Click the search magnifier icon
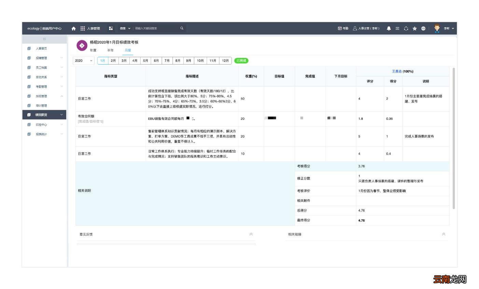Image resolution: width=479 pixels, height=289 pixels. point(182,28)
